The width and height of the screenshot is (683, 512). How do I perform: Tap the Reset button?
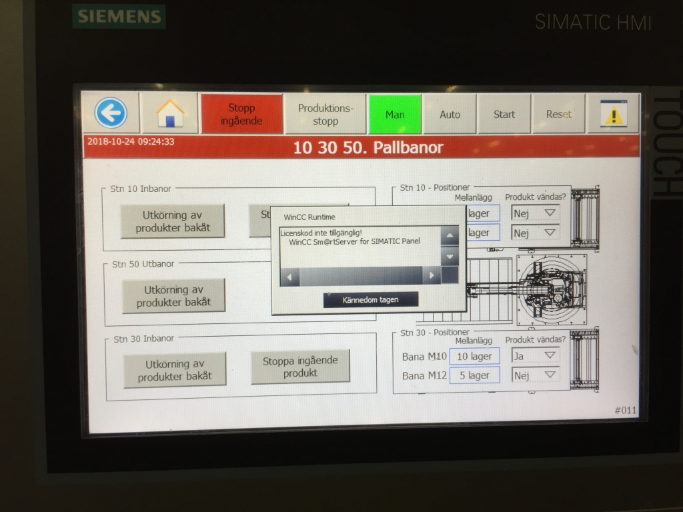pos(558,114)
